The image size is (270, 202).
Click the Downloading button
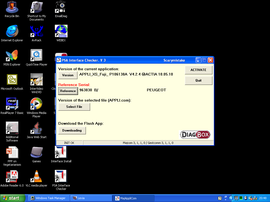[x=72, y=130]
